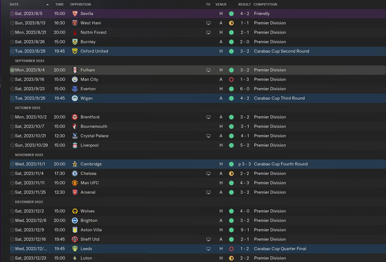
Task: Click the green win indicator for Everton match
Action: 231,89
